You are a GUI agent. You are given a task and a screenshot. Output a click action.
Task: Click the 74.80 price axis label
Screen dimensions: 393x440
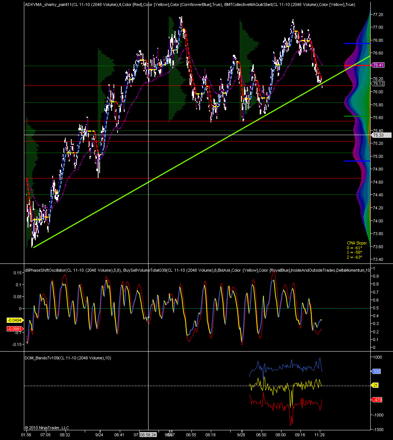click(378, 169)
